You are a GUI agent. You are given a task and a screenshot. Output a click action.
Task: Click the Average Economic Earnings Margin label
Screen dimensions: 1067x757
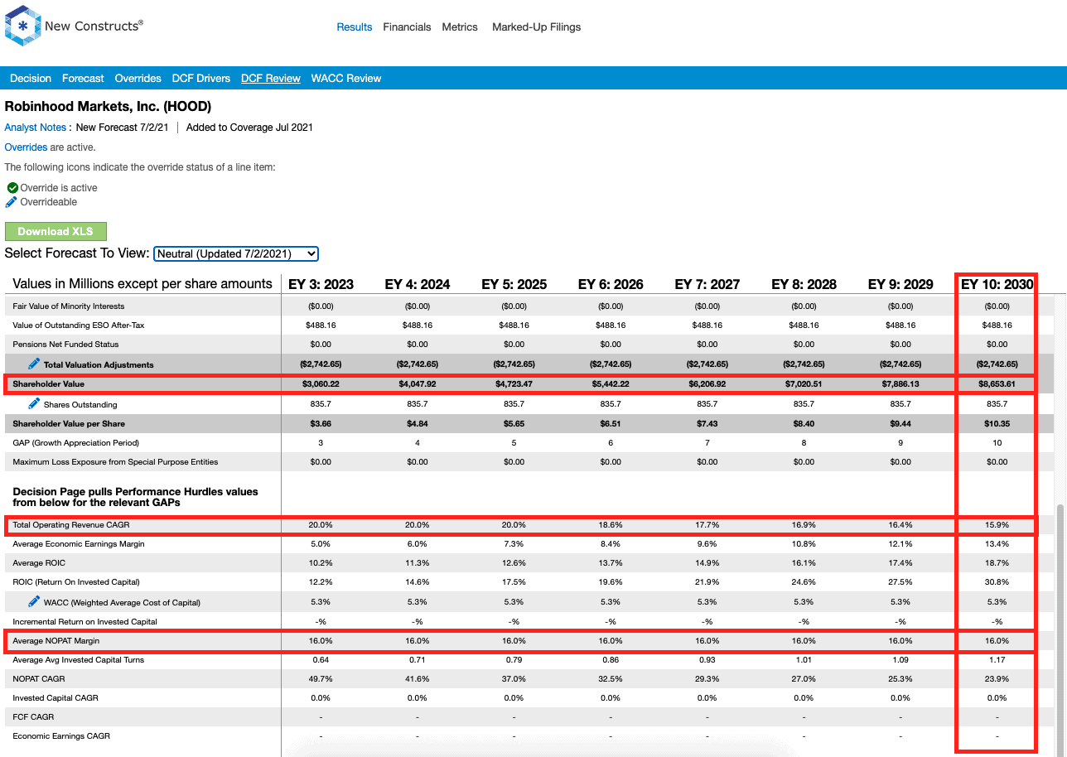(79, 544)
